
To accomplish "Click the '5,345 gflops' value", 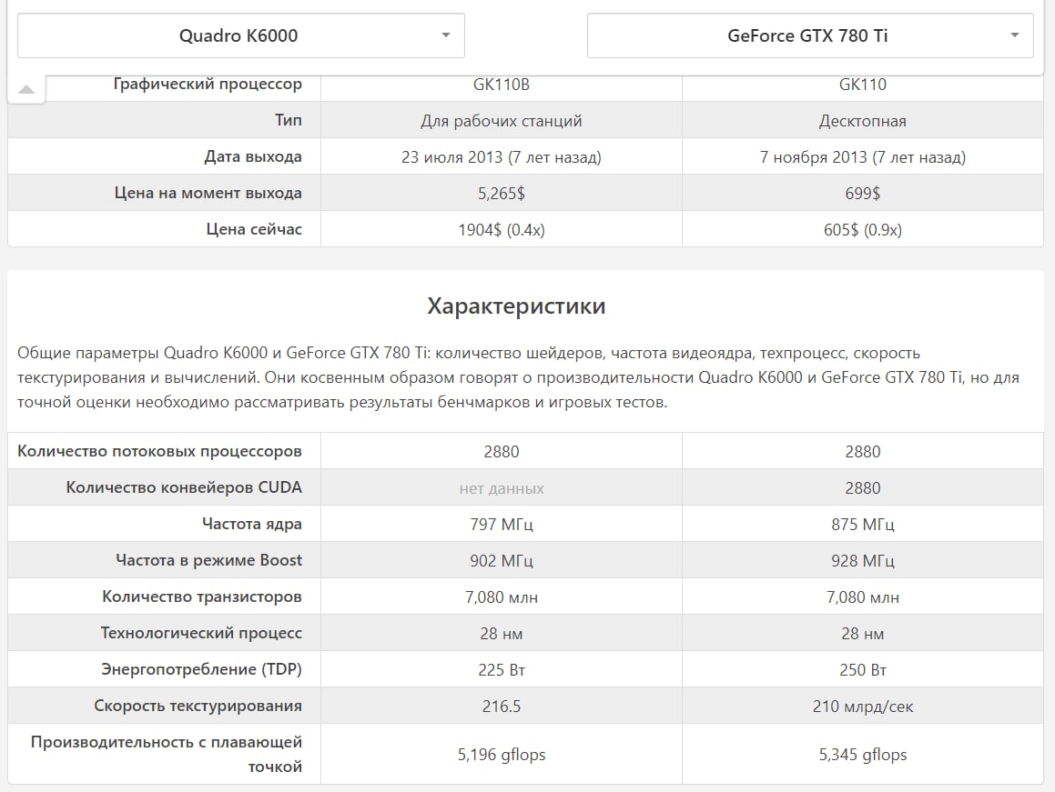I will [863, 755].
